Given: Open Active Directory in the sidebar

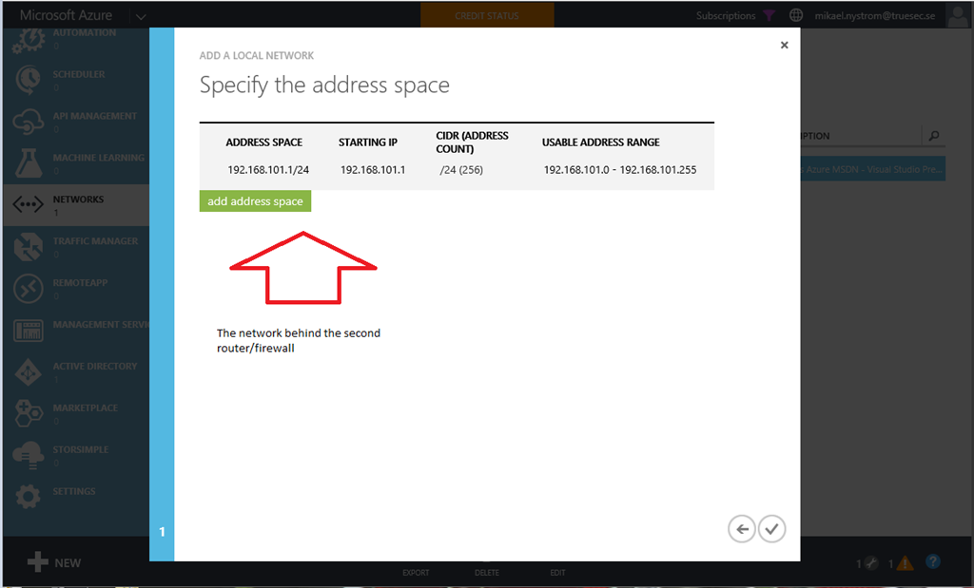Looking at the screenshot, I should (x=76, y=372).
